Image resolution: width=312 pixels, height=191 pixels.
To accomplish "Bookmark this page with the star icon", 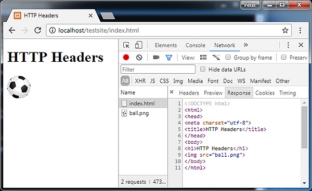I will click(x=285, y=30).
